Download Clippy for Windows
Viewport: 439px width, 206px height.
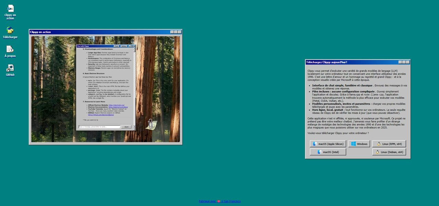click(x=359, y=144)
